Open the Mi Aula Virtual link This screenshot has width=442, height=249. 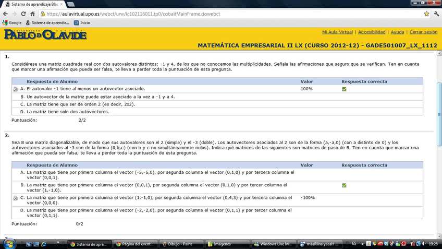[337, 32]
